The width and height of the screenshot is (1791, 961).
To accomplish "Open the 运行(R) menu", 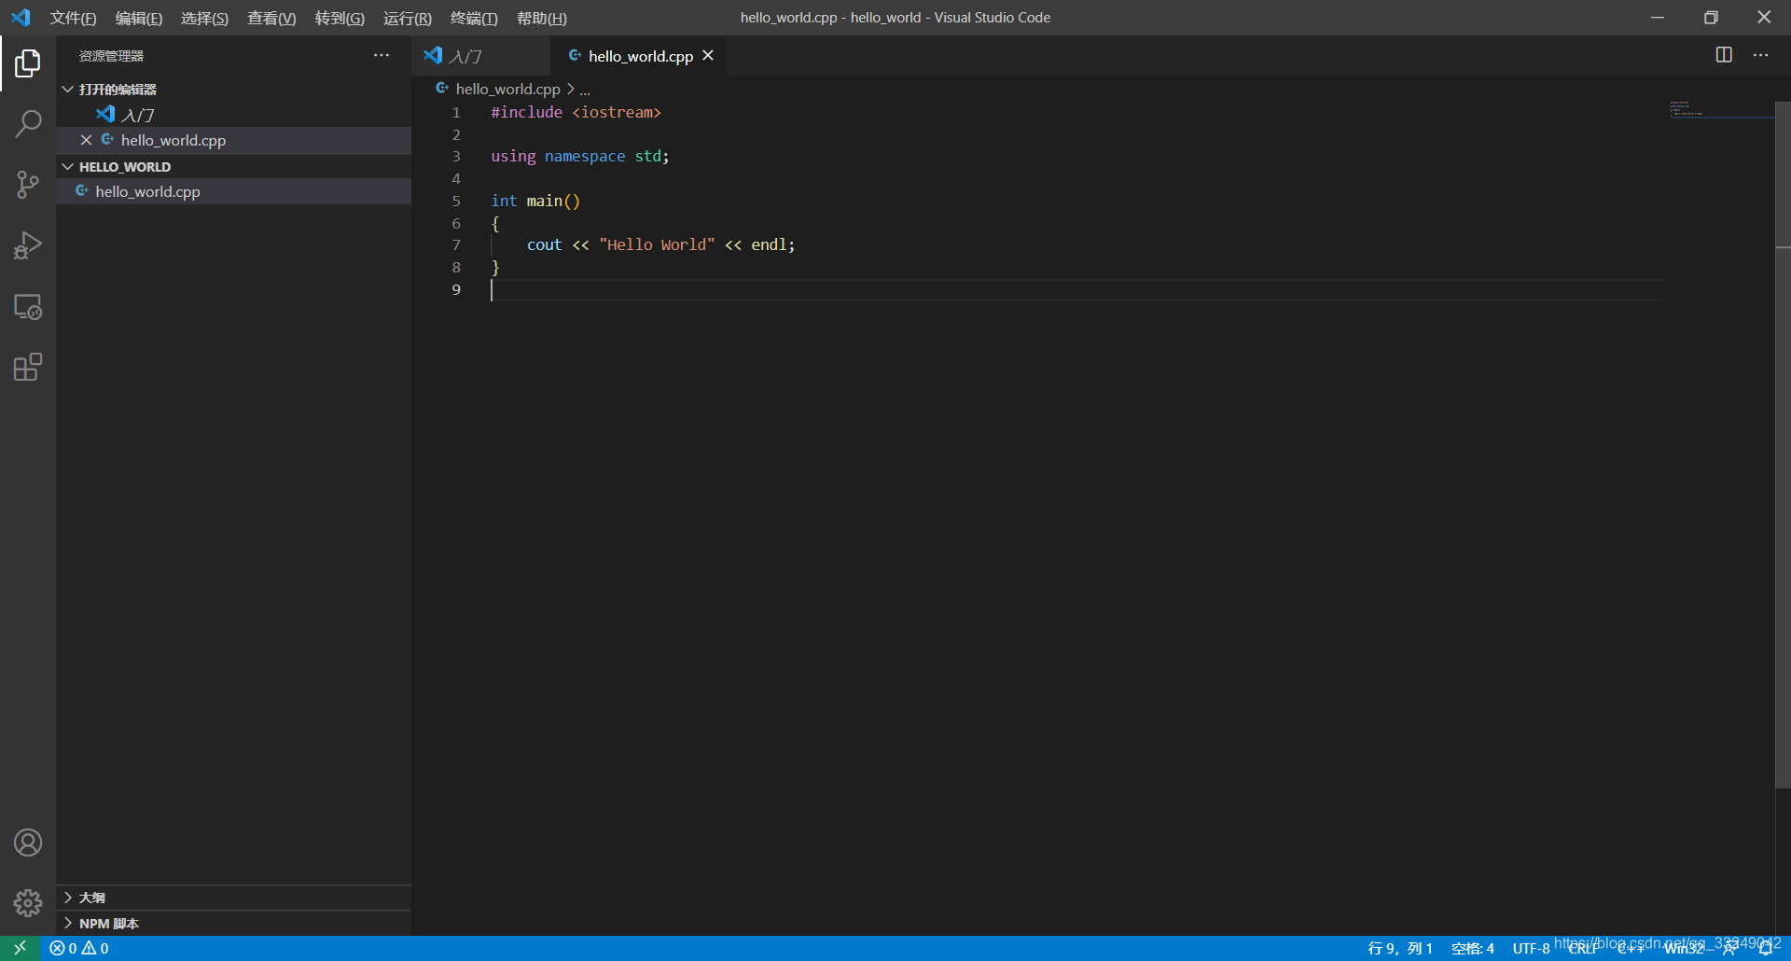I will [x=408, y=18].
